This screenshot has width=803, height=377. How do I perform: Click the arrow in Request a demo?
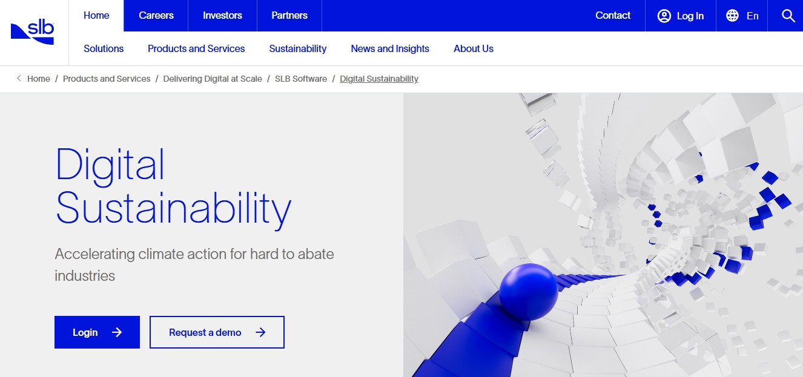click(260, 332)
